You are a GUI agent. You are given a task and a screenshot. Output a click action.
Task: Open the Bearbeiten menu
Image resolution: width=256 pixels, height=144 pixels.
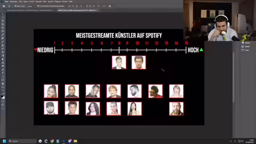14,2
